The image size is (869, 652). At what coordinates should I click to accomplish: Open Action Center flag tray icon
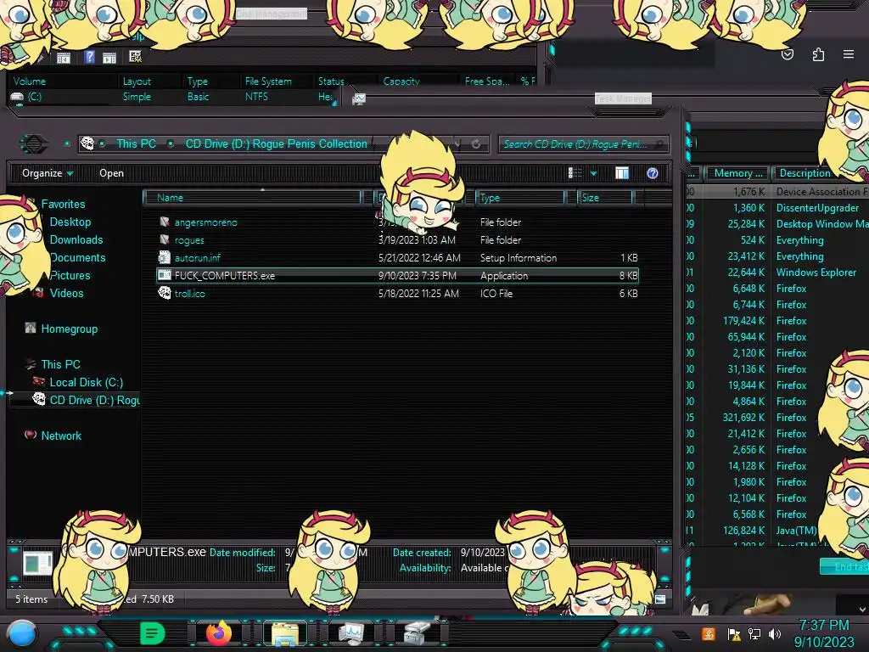(733, 633)
